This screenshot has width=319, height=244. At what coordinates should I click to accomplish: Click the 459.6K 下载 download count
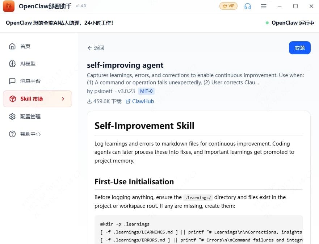(x=104, y=101)
